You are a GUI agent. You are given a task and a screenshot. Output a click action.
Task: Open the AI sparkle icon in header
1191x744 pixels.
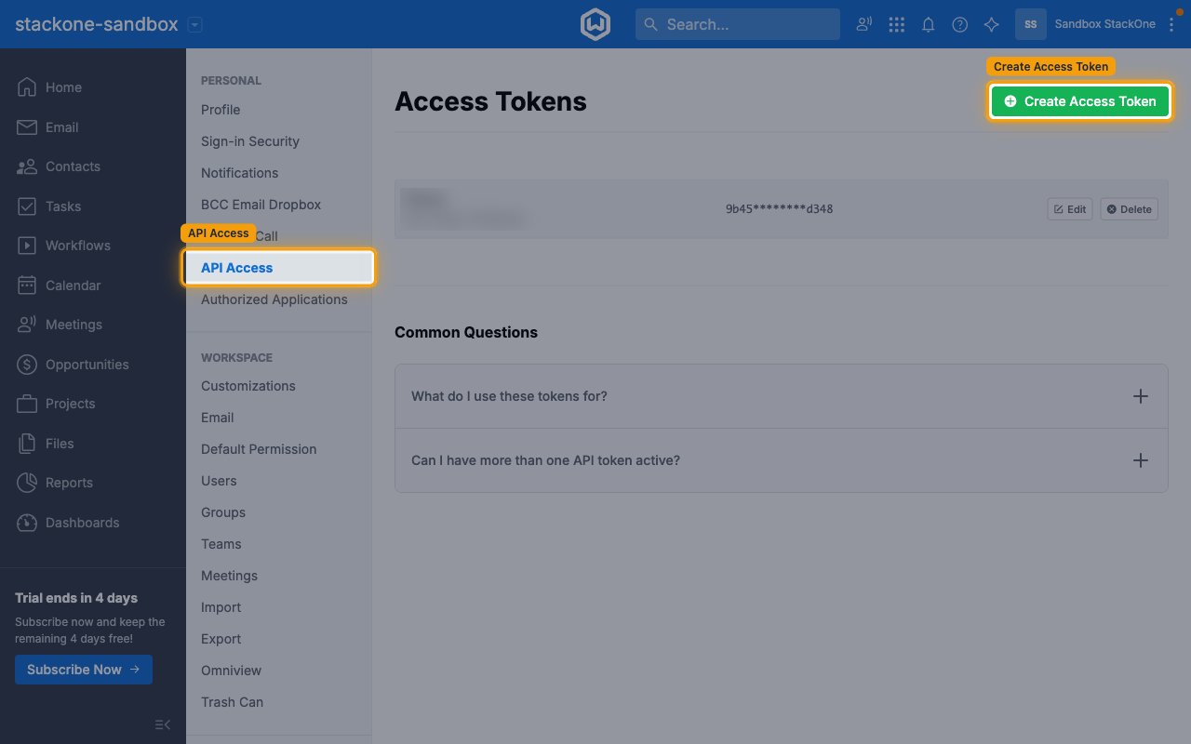[992, 25]
